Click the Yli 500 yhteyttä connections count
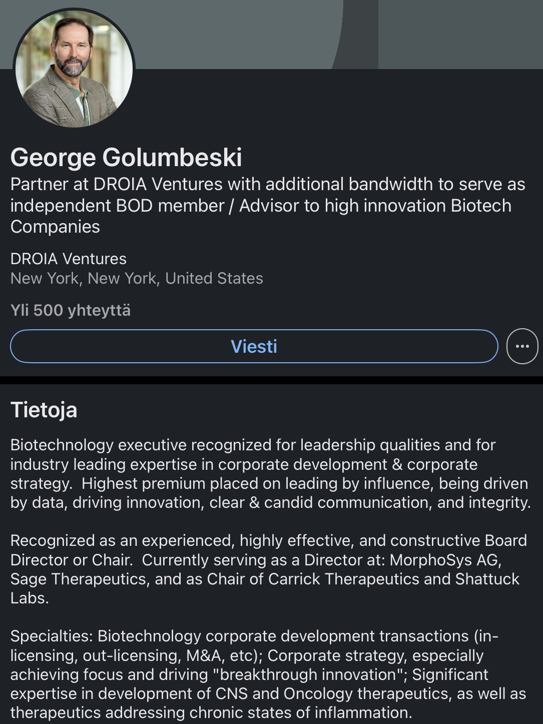543x724 pixels. click(71, 310)
